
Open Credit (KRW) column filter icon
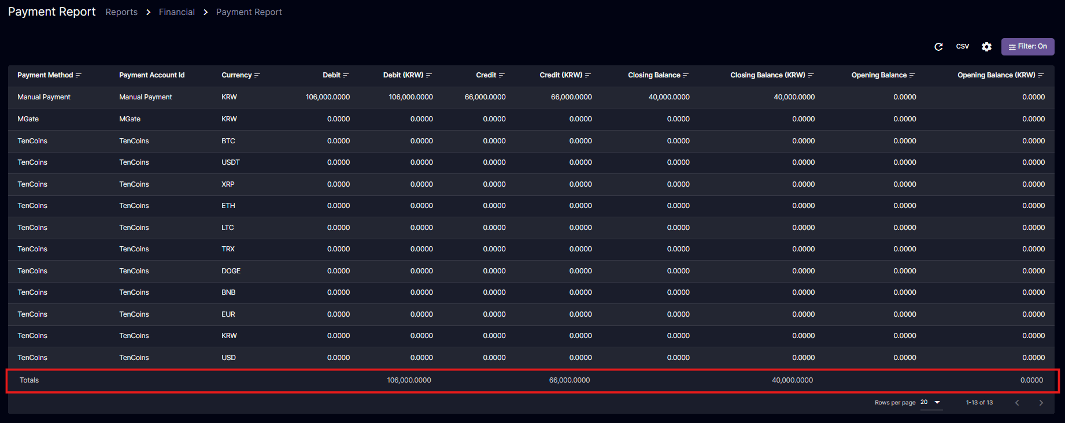[588, 75]
